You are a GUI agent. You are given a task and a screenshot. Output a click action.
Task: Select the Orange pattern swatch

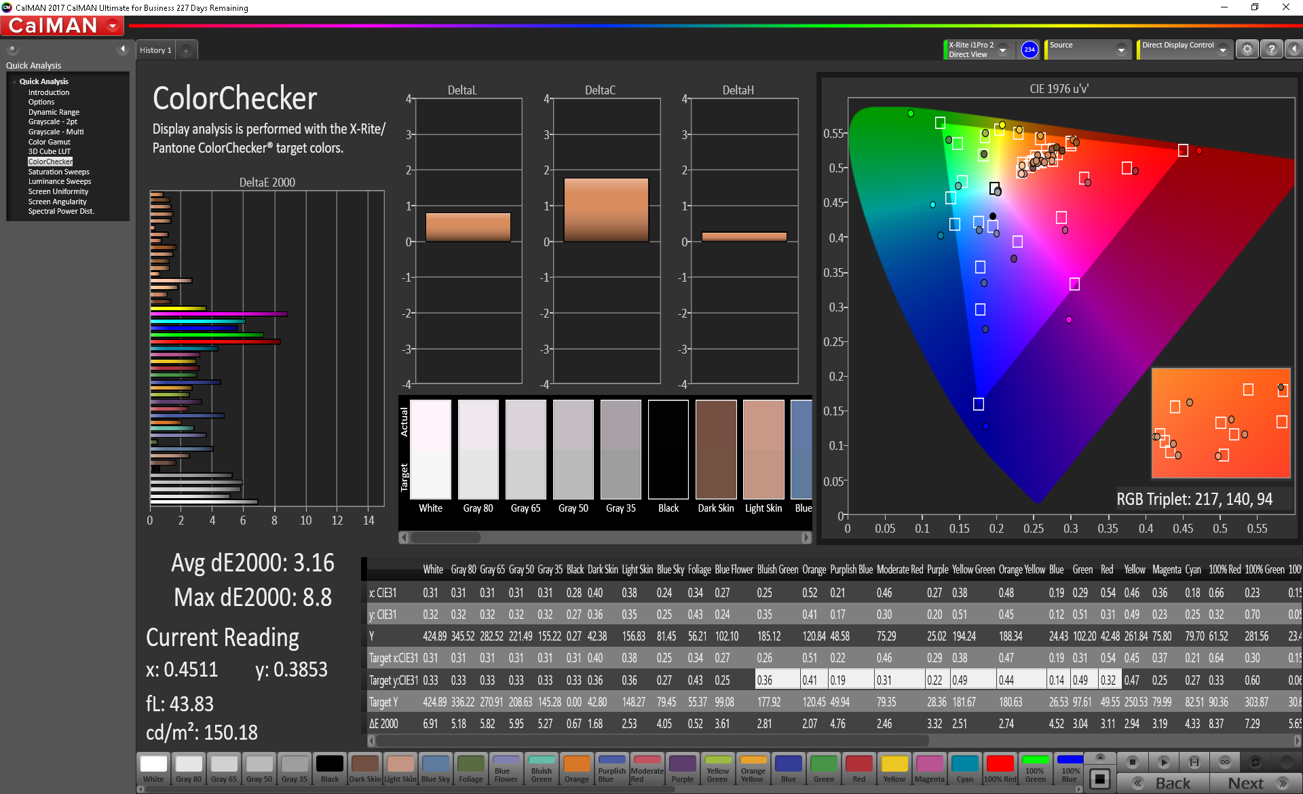point(577,769)
